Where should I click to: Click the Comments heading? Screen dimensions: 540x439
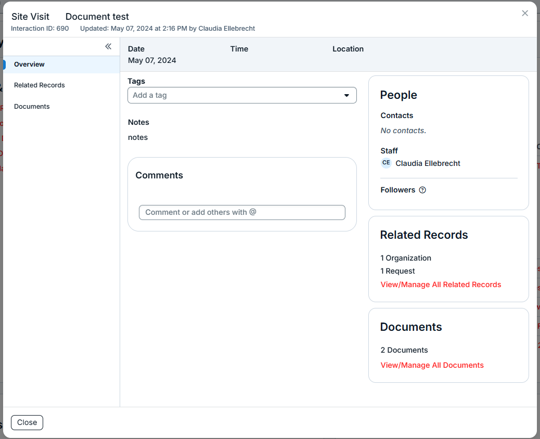click(159, 175)
